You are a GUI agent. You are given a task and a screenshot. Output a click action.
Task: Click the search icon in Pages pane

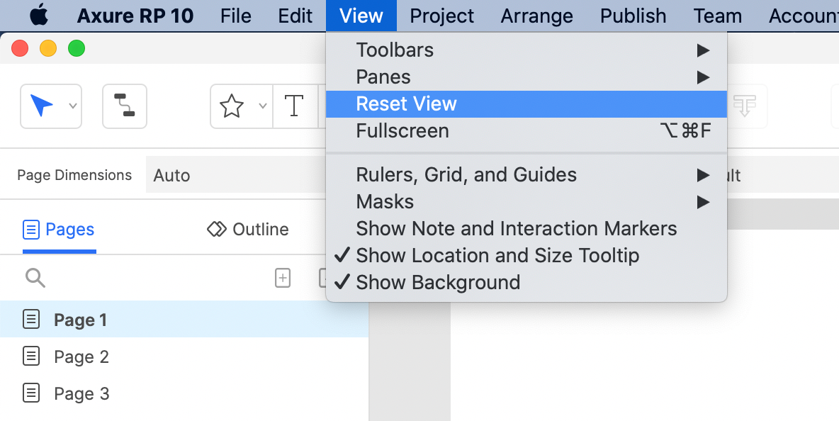point(35,278)
